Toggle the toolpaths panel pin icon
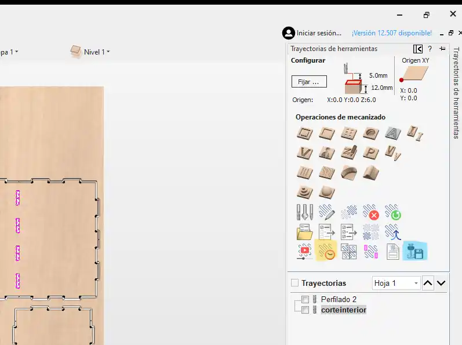 442,49
